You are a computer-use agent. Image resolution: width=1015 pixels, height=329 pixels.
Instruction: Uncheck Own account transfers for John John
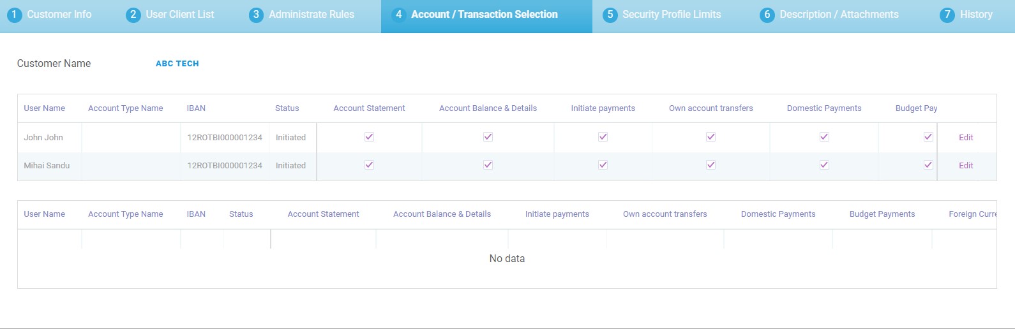(710, 137)
